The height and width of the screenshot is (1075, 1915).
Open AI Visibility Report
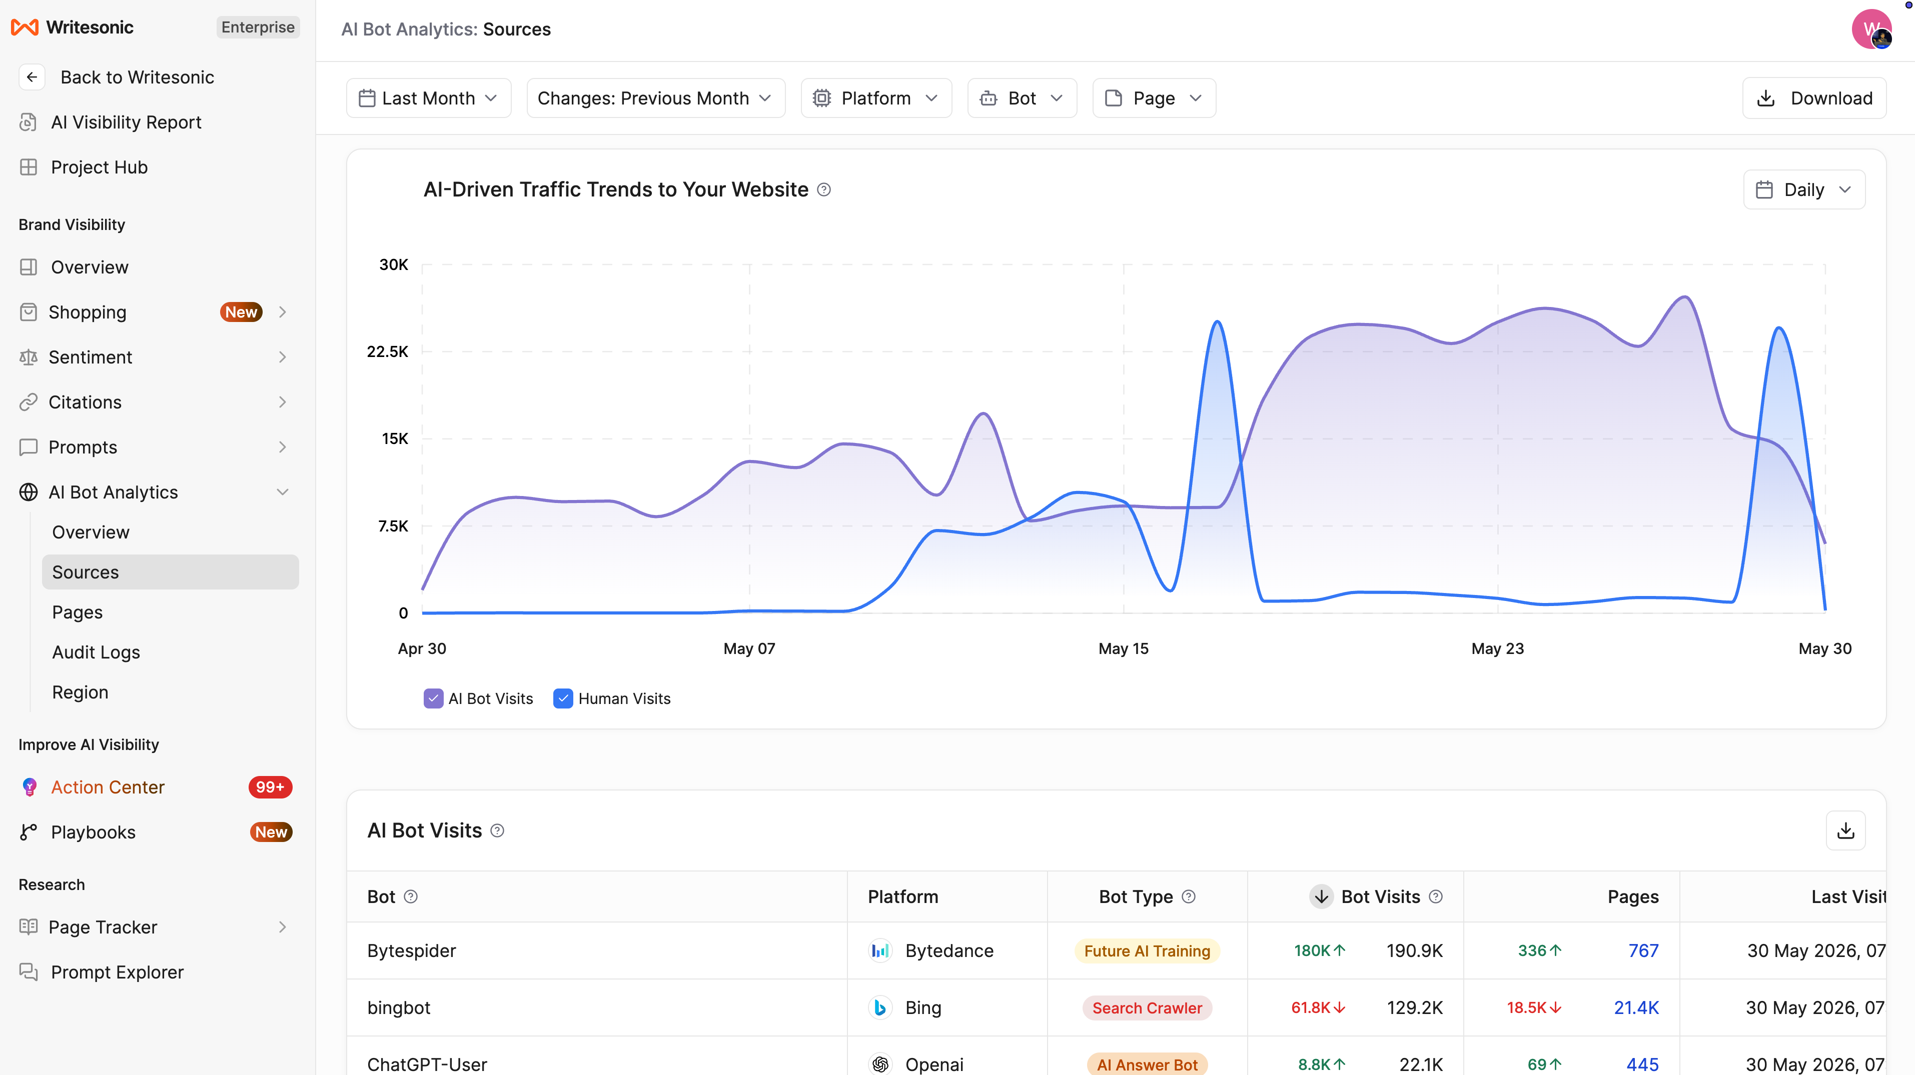click(126, 122)
